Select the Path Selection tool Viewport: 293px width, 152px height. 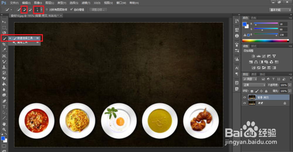4,112
